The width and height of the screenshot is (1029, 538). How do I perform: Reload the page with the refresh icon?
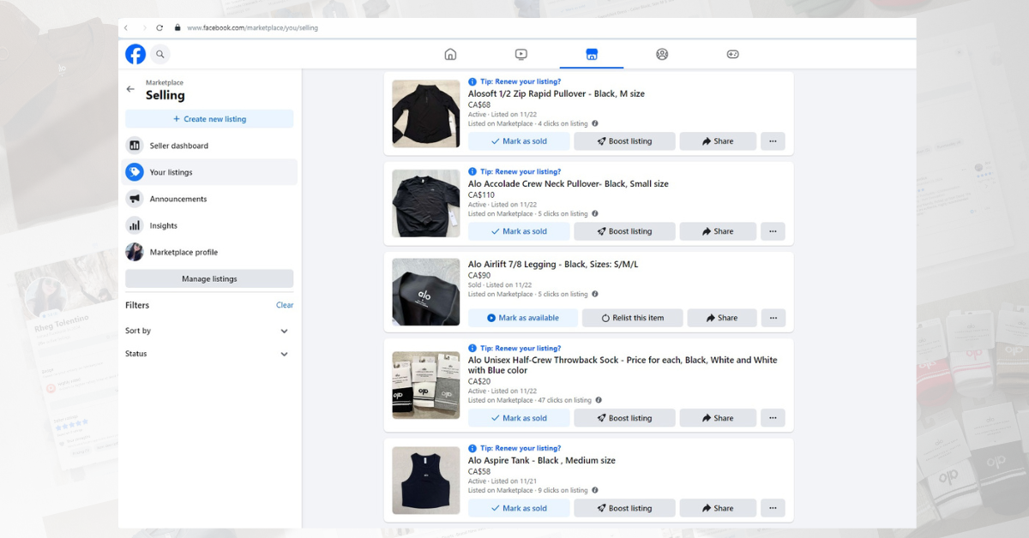click(x=159, y=27)
